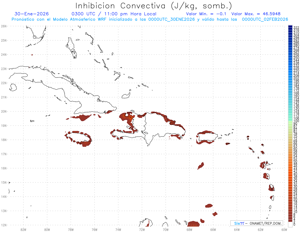Viewport: 302px width, 233px height.
Task: Click the '25N' latitude label
Action: coord(4,40)
